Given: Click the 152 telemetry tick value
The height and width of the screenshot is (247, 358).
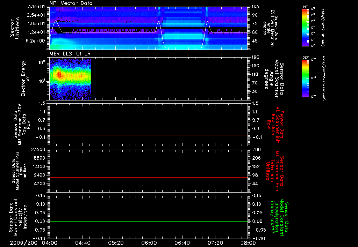Looking at the screenshot, I should pyautogui.click(x=256, y=166).
